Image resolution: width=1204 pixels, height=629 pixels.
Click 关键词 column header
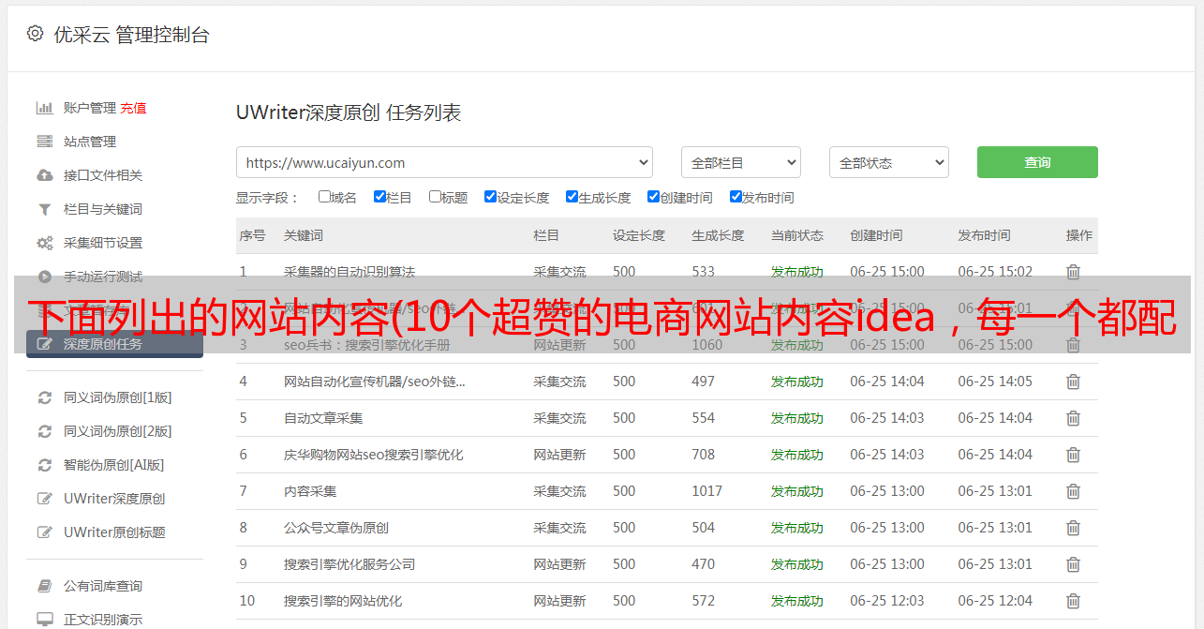(304, 235)
